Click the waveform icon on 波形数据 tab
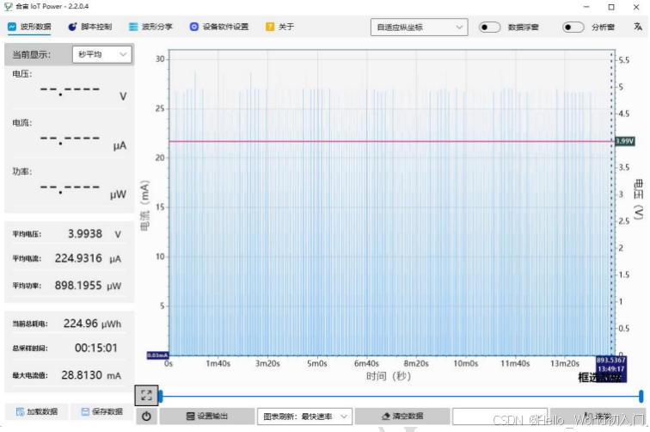Viewport: 650px width, 432px height. pyautogui.click(x=12, y=27)
